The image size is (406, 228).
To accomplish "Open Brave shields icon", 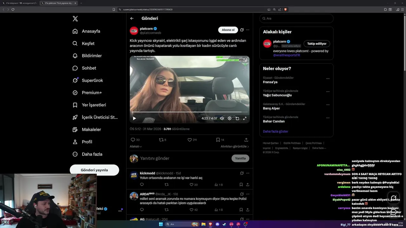I will 285,9.
